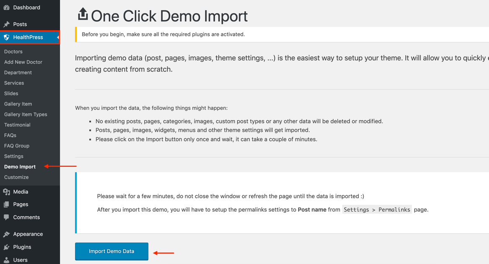
Task: Navigate to Testimonial submenu item
Action: point(17,125)
